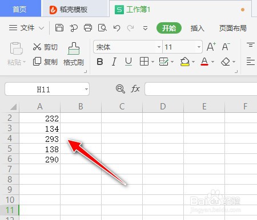This screenshot has width=257, height=220.
Task: Expand the Paste options arrow
Action: click(24, 62)
